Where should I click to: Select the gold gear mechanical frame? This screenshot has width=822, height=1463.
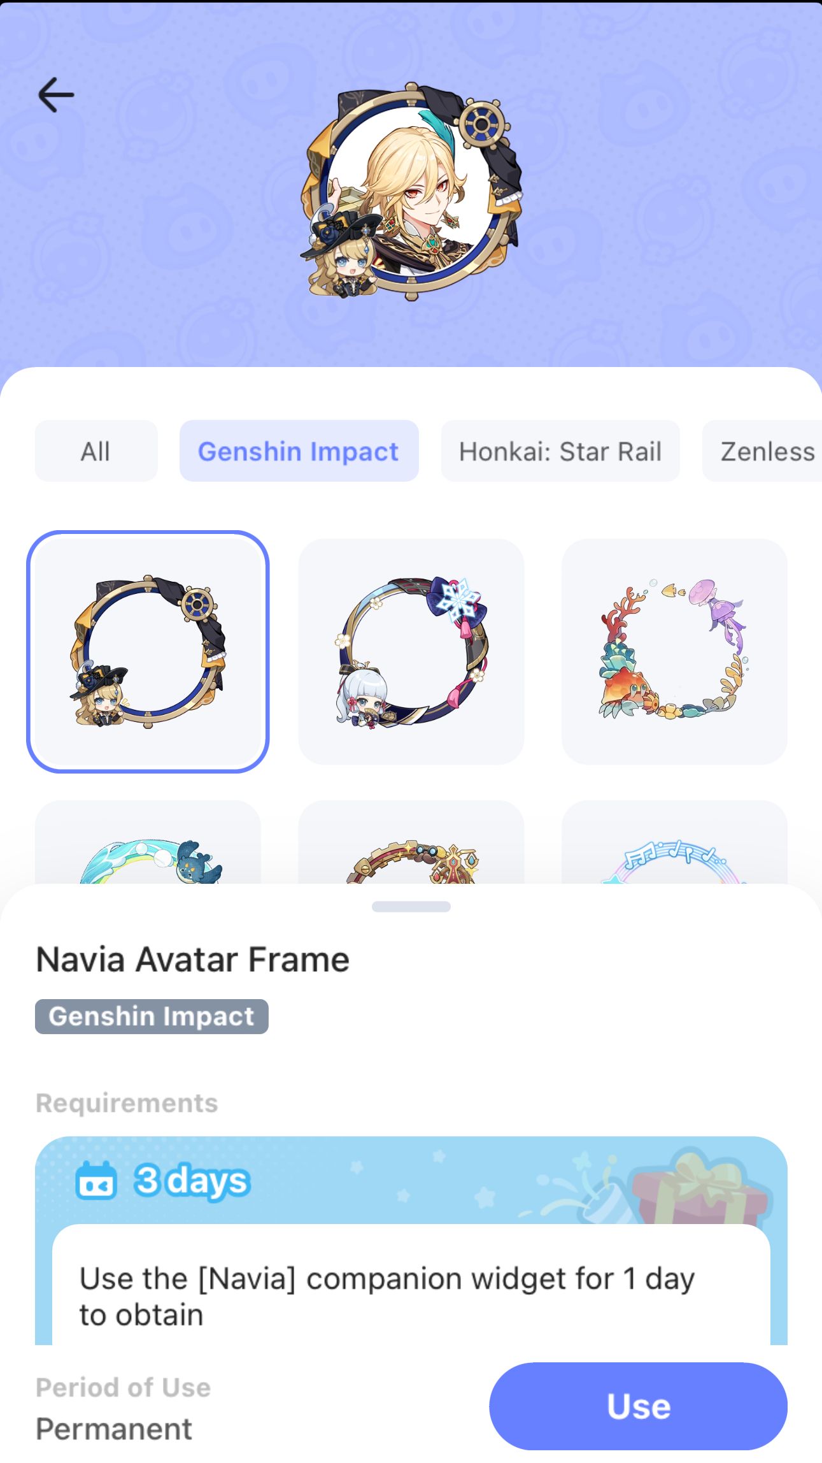tap(411, 842)
